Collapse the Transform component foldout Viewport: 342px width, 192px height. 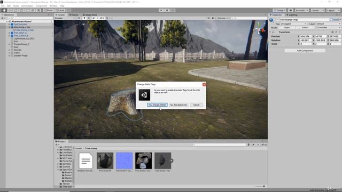tap(270, 32)
